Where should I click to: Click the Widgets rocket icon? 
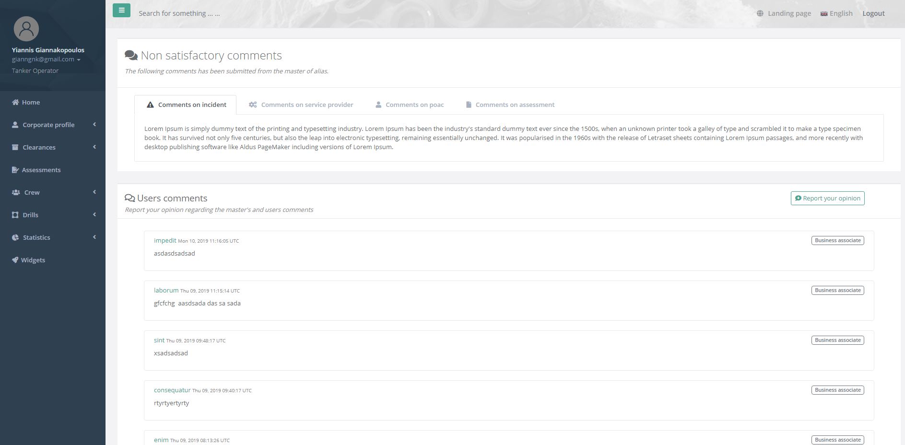(15, 260)
